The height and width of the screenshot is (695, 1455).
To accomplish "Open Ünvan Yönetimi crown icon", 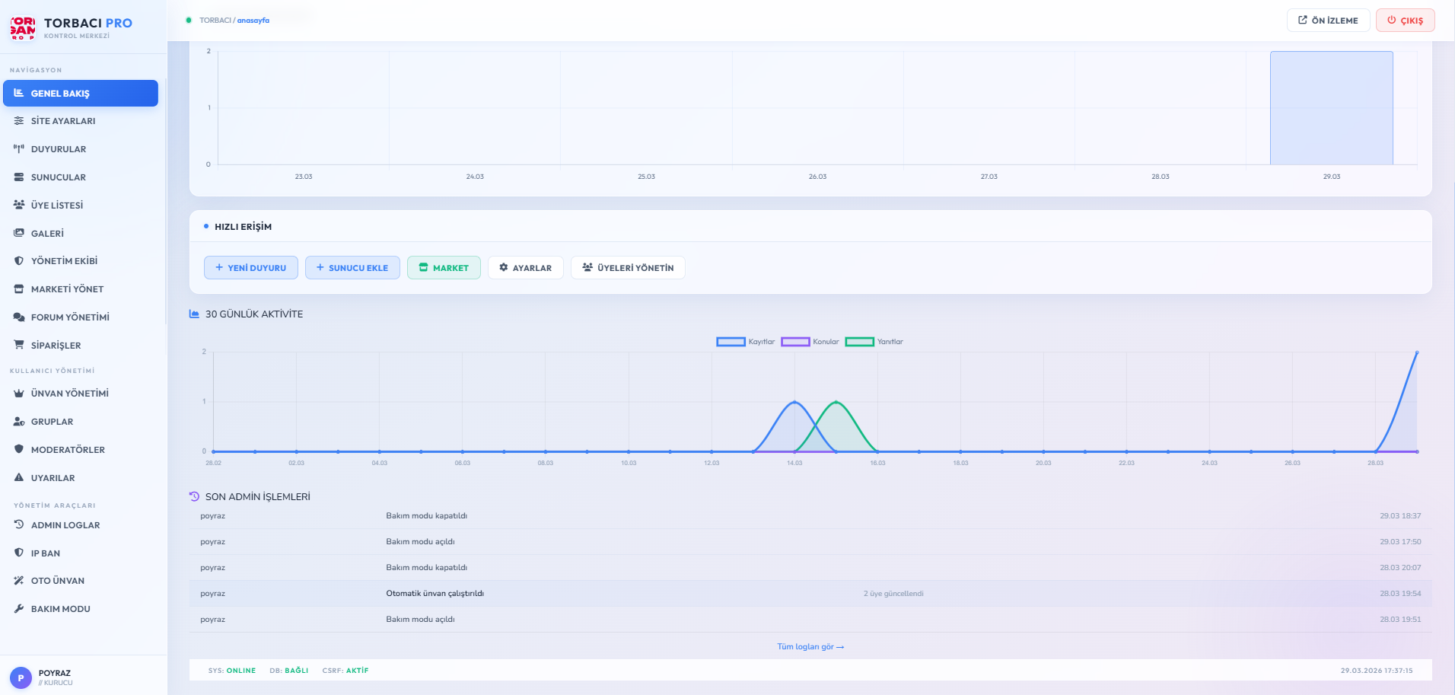I will coord(19,394).
